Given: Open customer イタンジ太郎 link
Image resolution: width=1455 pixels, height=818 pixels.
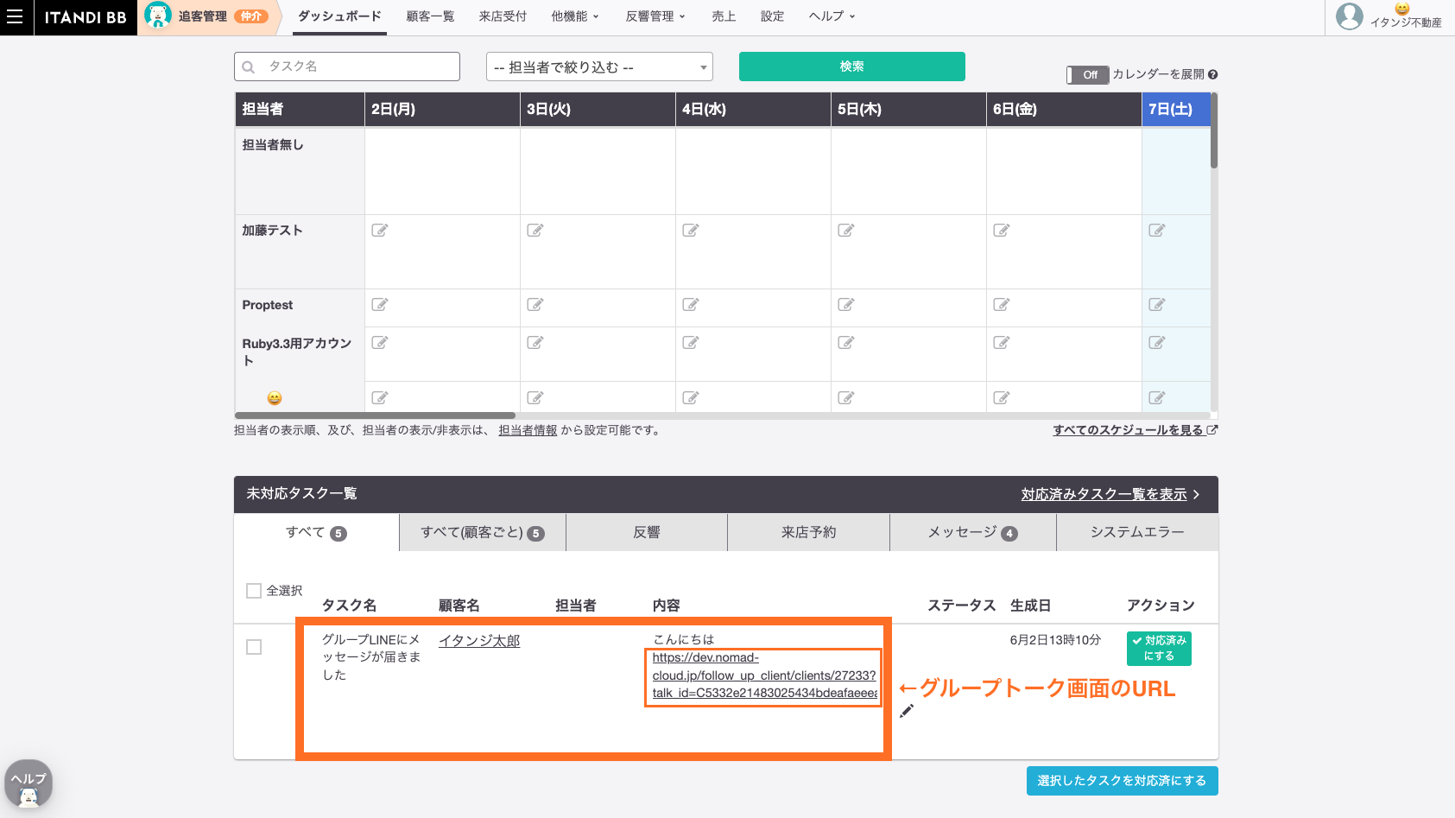Looking at the screenshot, I should click(x=479, y=640).
